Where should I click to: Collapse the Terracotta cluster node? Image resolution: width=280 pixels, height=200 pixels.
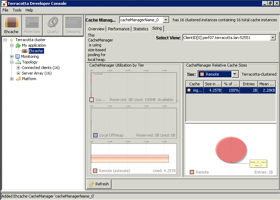(x=5, y=40)
